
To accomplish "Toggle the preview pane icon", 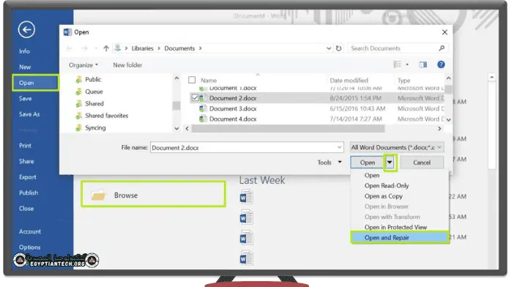I will point(423,64).
